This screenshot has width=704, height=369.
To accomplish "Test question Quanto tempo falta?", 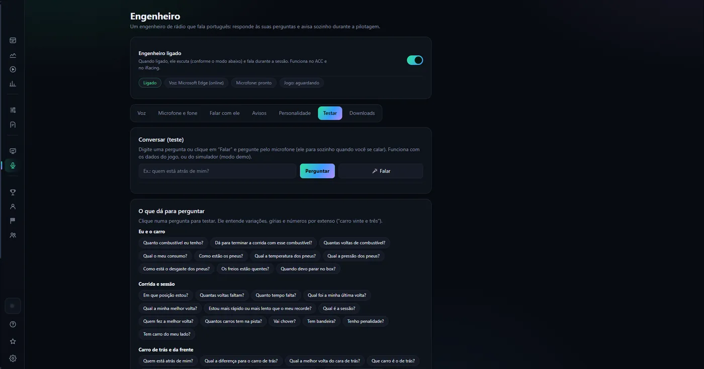I will 276,296.
